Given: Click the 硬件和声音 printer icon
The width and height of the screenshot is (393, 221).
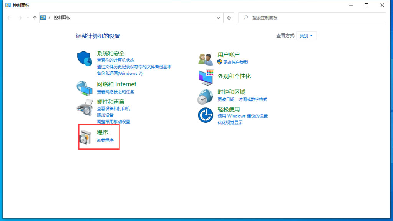Looking at the screenshot, I should 85,108.
